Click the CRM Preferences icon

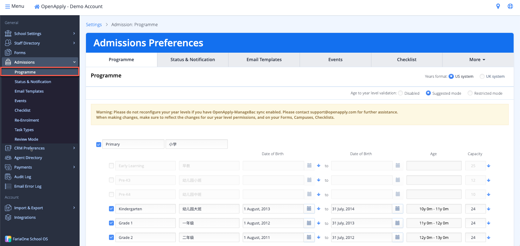point(8,148)
